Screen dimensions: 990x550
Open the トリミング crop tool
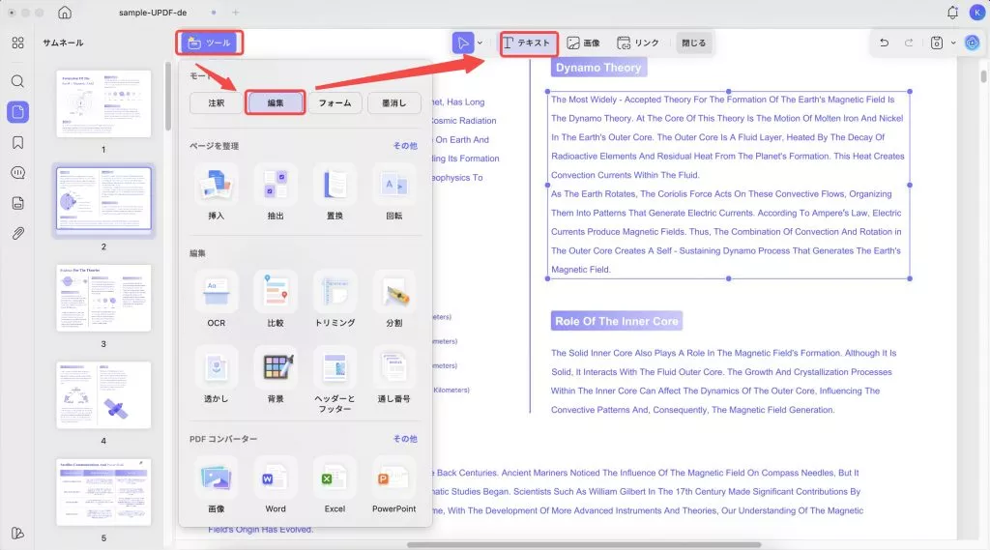coord(335,291)
